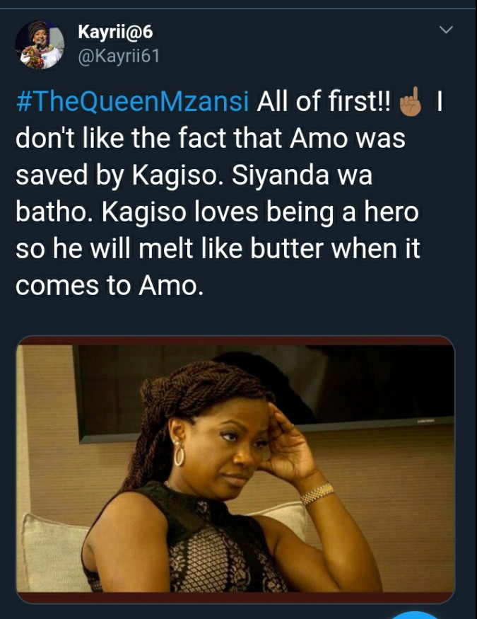
Task: Tap the pointing finger emoji
Action: pyautogui.click(x=411, y=101)
